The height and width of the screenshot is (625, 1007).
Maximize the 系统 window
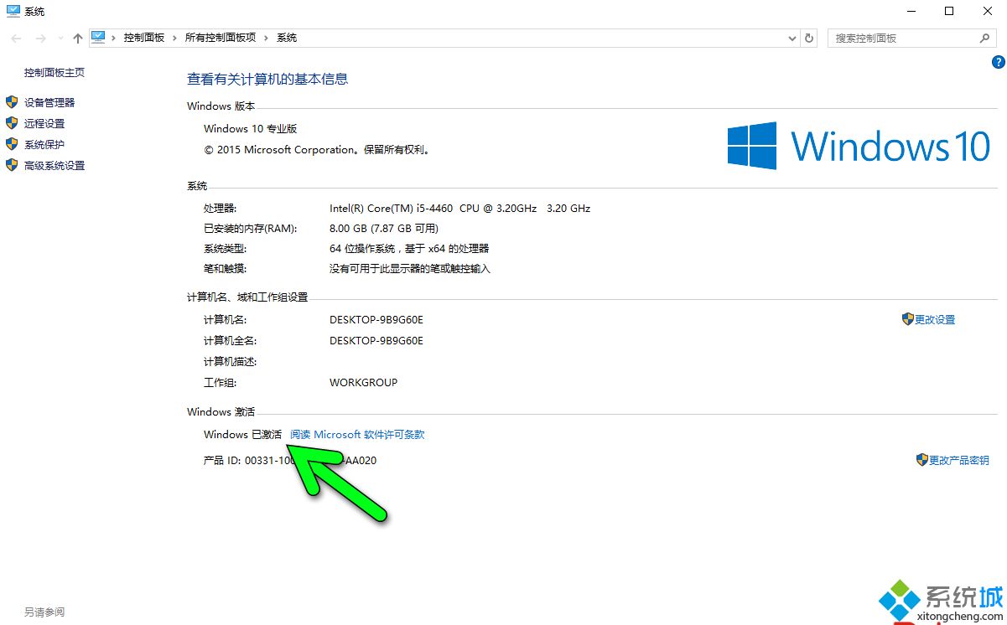point(949,11)
